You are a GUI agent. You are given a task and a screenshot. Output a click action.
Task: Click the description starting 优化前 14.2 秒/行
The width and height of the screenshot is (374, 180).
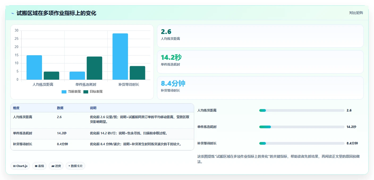tap(129, 133)
